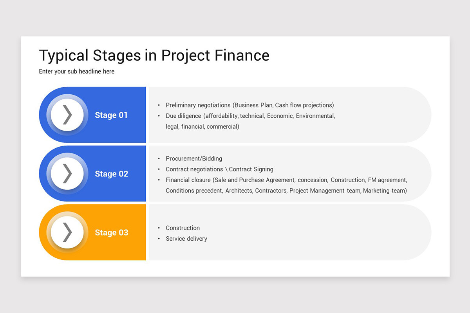Toggle the Financial closure list item

point(286,180)
